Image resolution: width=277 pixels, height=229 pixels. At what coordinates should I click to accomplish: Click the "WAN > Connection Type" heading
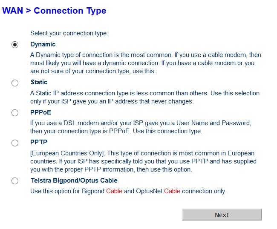click(54, 11)
